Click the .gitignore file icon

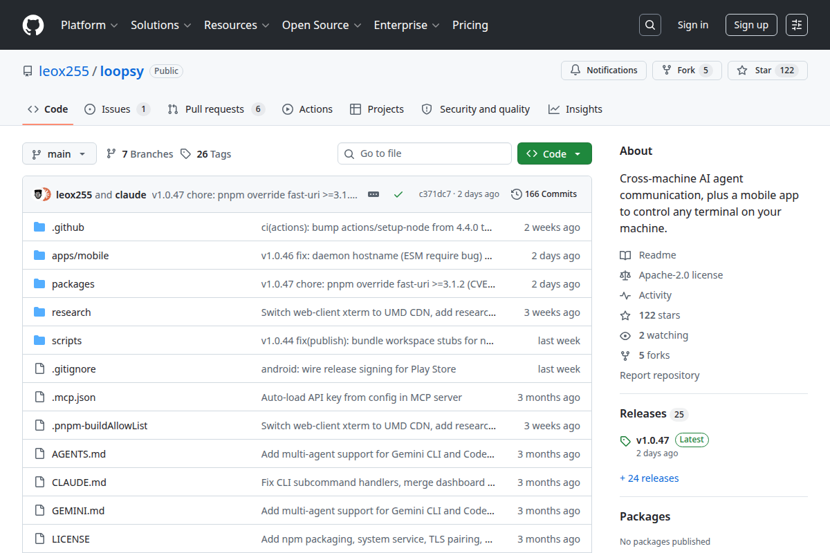pos(39,369)
